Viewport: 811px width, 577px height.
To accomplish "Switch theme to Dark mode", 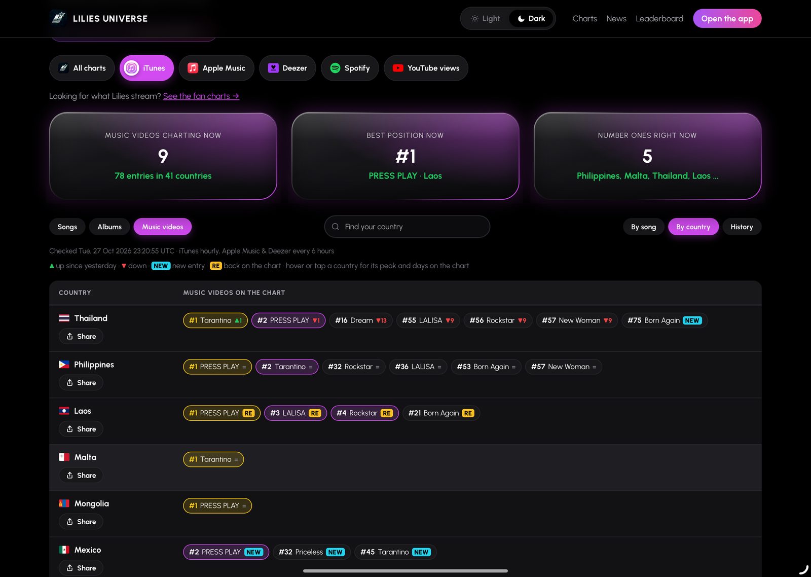I will click(531, 19).
